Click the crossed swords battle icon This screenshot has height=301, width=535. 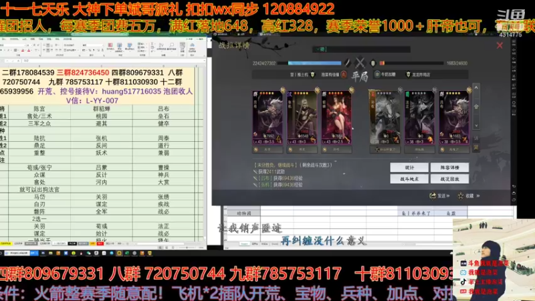360,62
